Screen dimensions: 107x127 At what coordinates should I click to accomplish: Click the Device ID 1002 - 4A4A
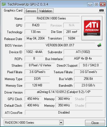click(34, 52)
